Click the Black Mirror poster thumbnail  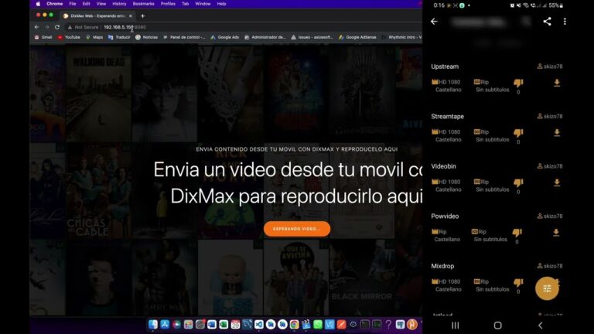[x=362, y=278]
